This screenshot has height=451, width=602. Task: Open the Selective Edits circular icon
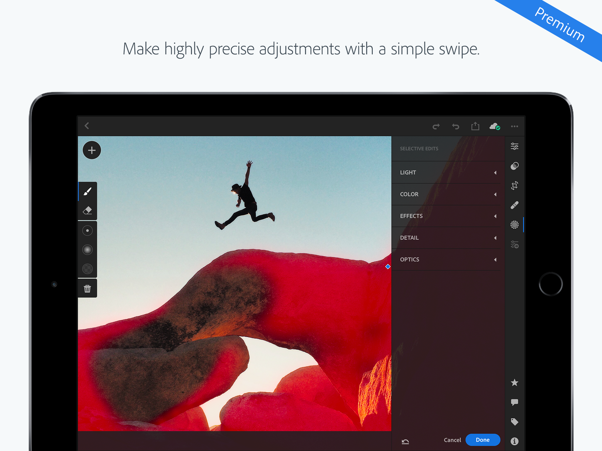(514, 225)
